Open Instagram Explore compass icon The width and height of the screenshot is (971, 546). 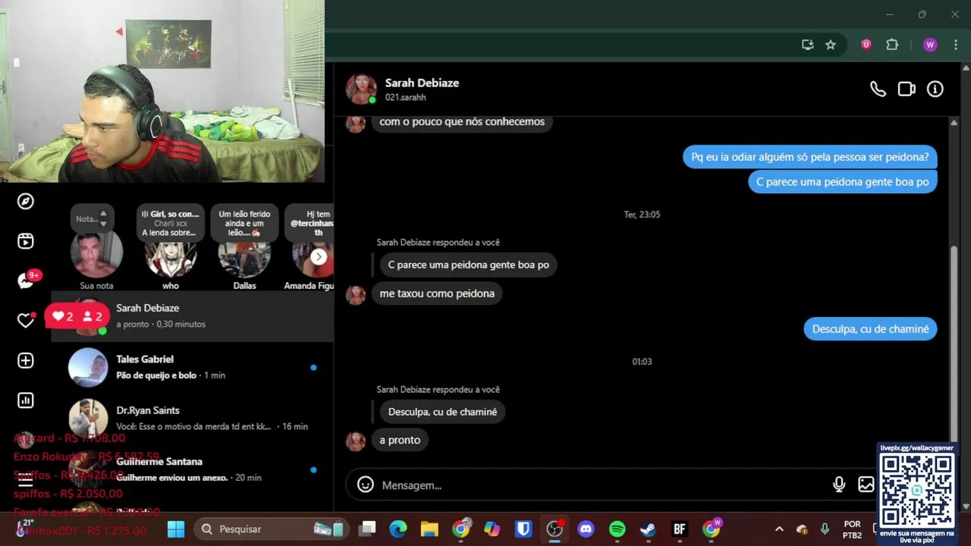[26, 201]
